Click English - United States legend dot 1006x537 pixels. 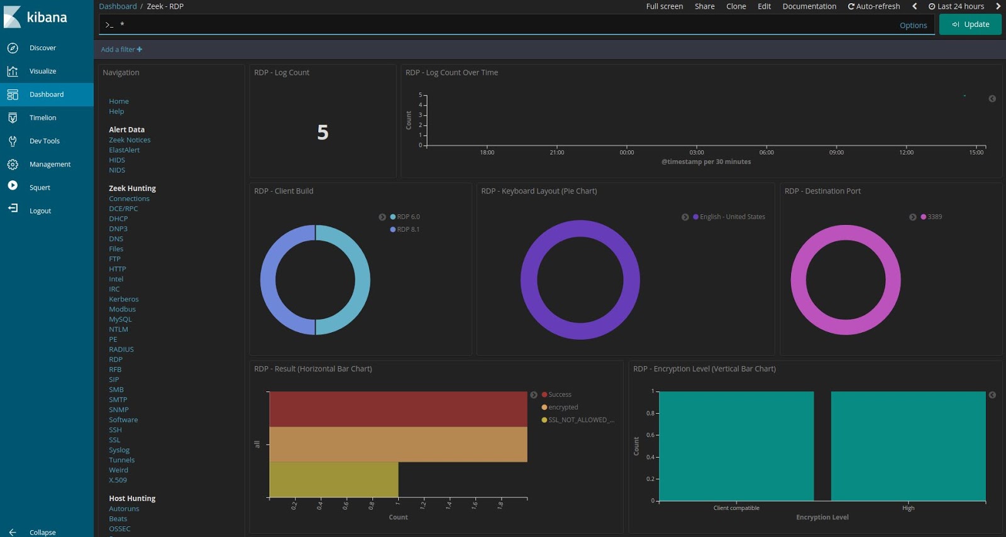(x=695, y=217)
